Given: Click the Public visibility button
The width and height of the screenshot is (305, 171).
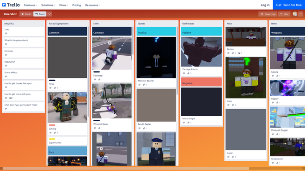Looking at the screenshot, I should pyautogui.click(x=26, y=14).
